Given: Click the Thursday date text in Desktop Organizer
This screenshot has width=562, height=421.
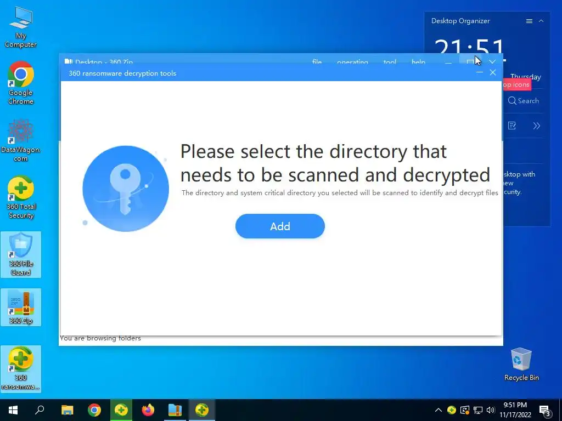Looking at the screenshot, I should [525, 76].
